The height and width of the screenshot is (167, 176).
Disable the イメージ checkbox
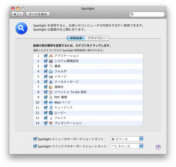tap(45, 76)
